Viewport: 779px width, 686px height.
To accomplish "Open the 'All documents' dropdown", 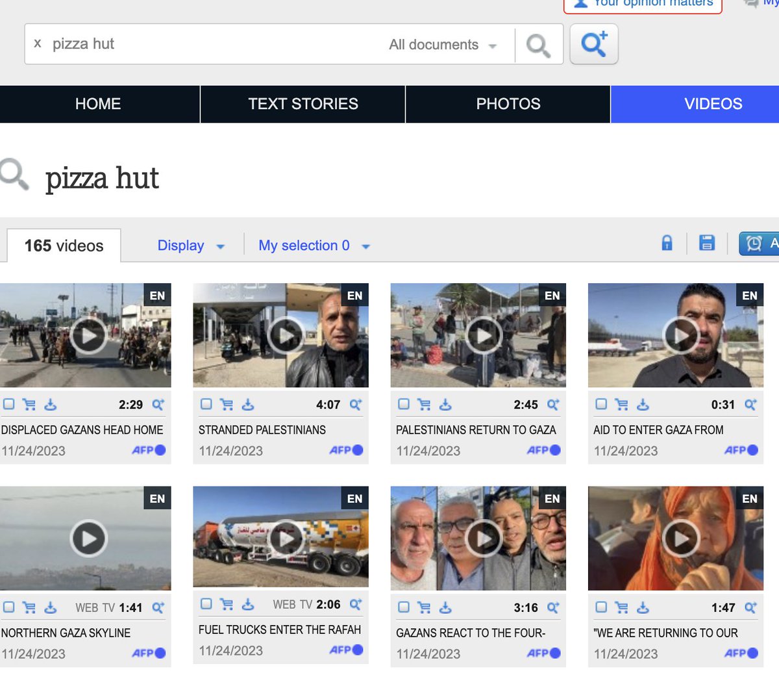I will coord(443,45).
